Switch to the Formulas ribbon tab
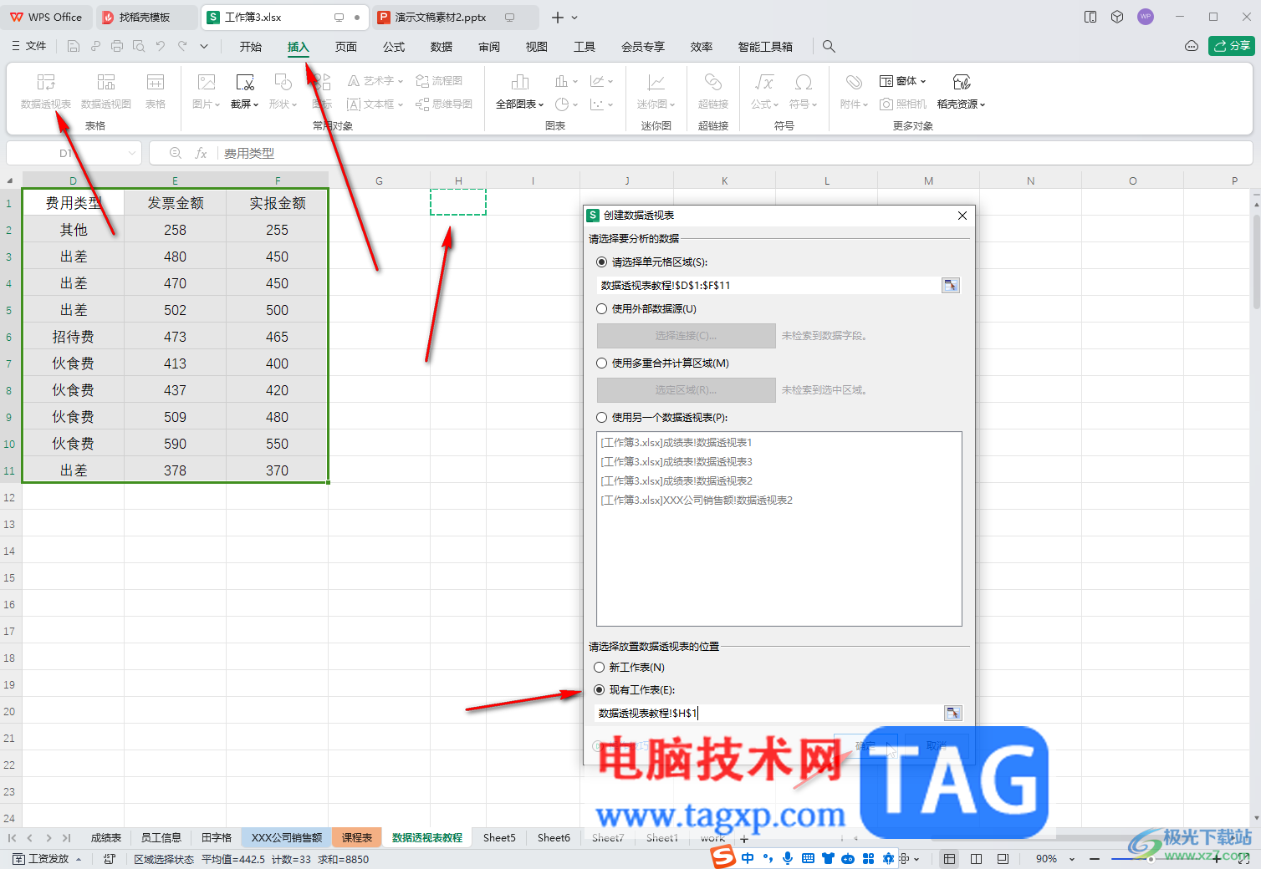Screen dimensions: 1261x869 point(394,47)
